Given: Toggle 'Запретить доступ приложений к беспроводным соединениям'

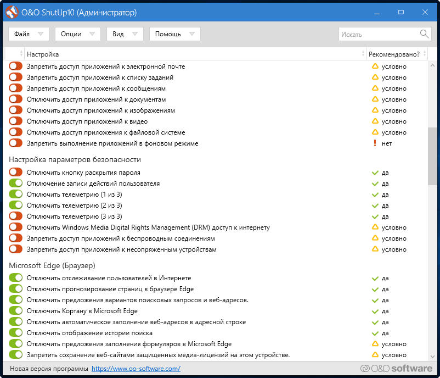Looking at the screenshot, I should pos(15,238).
